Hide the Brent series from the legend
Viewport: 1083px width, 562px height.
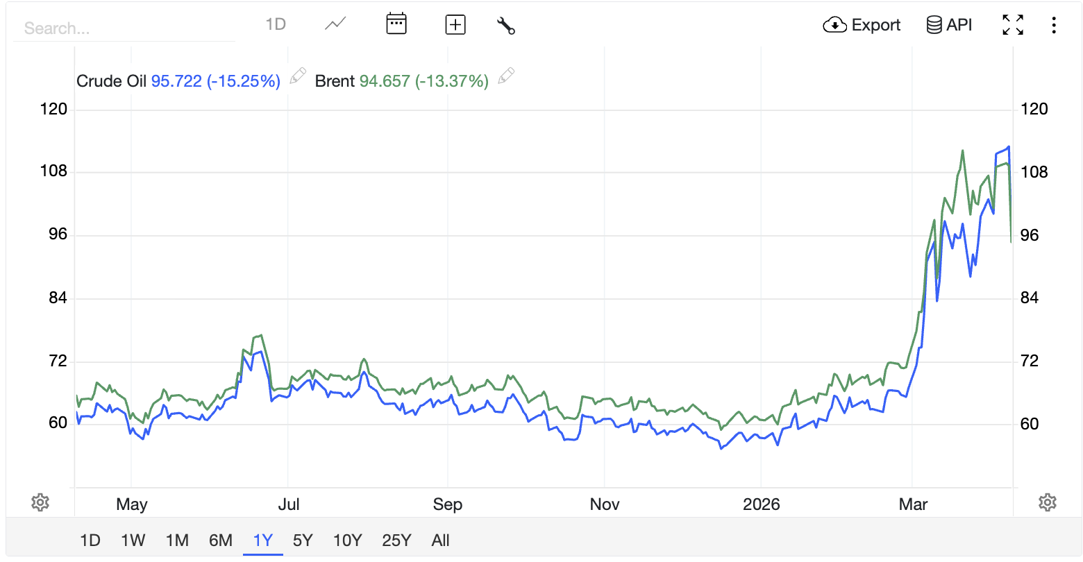(x=335, y=80)
